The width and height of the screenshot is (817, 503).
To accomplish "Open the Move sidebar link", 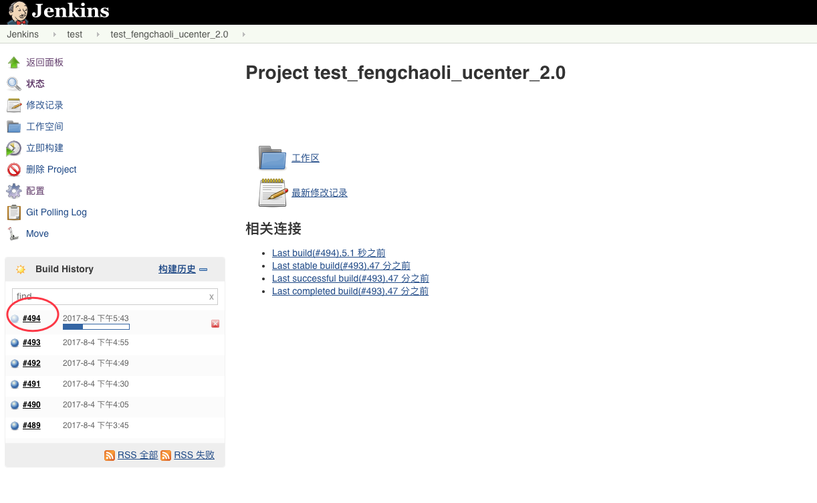I will [x=37, y=233].
